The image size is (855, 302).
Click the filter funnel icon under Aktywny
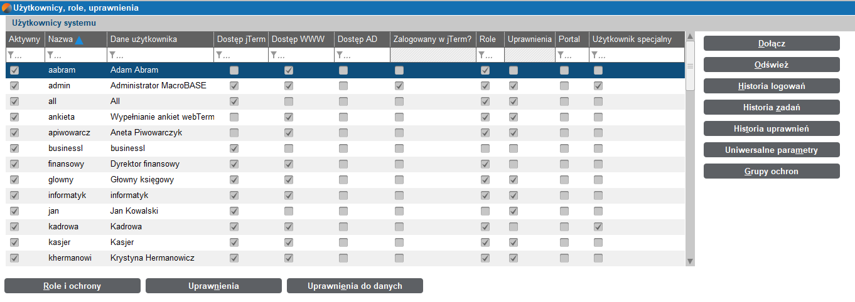click(11, 55)
